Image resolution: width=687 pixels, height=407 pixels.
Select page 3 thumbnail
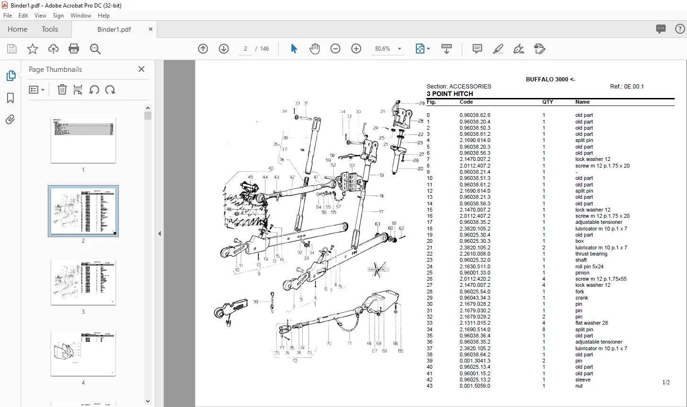83,282
